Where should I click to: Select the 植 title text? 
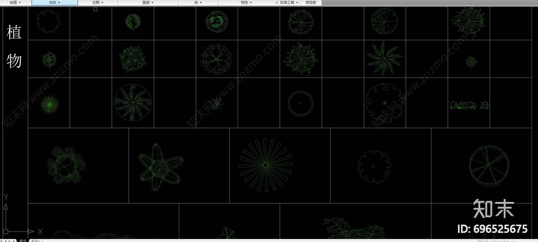coord(14,32)
